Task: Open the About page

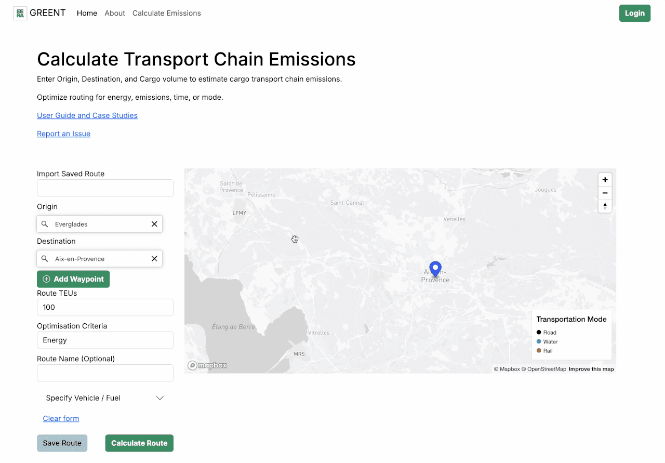Action: coord(115,13)
